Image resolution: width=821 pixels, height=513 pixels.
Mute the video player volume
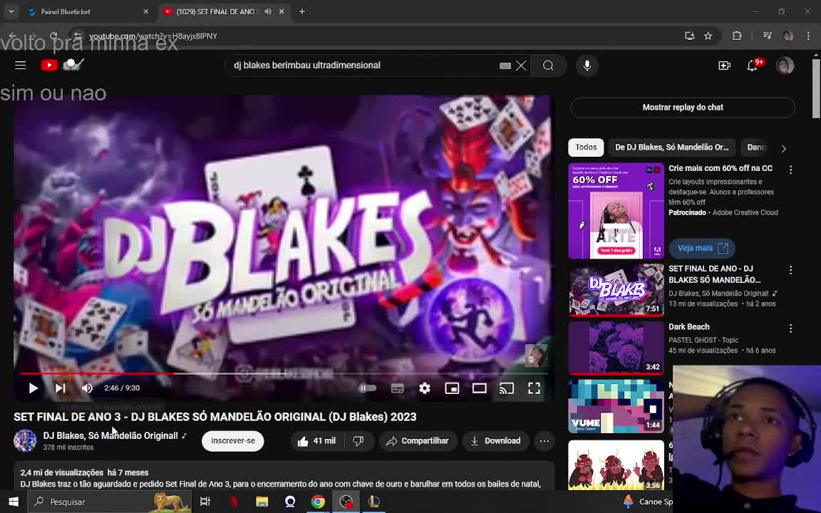pos(87,388)
